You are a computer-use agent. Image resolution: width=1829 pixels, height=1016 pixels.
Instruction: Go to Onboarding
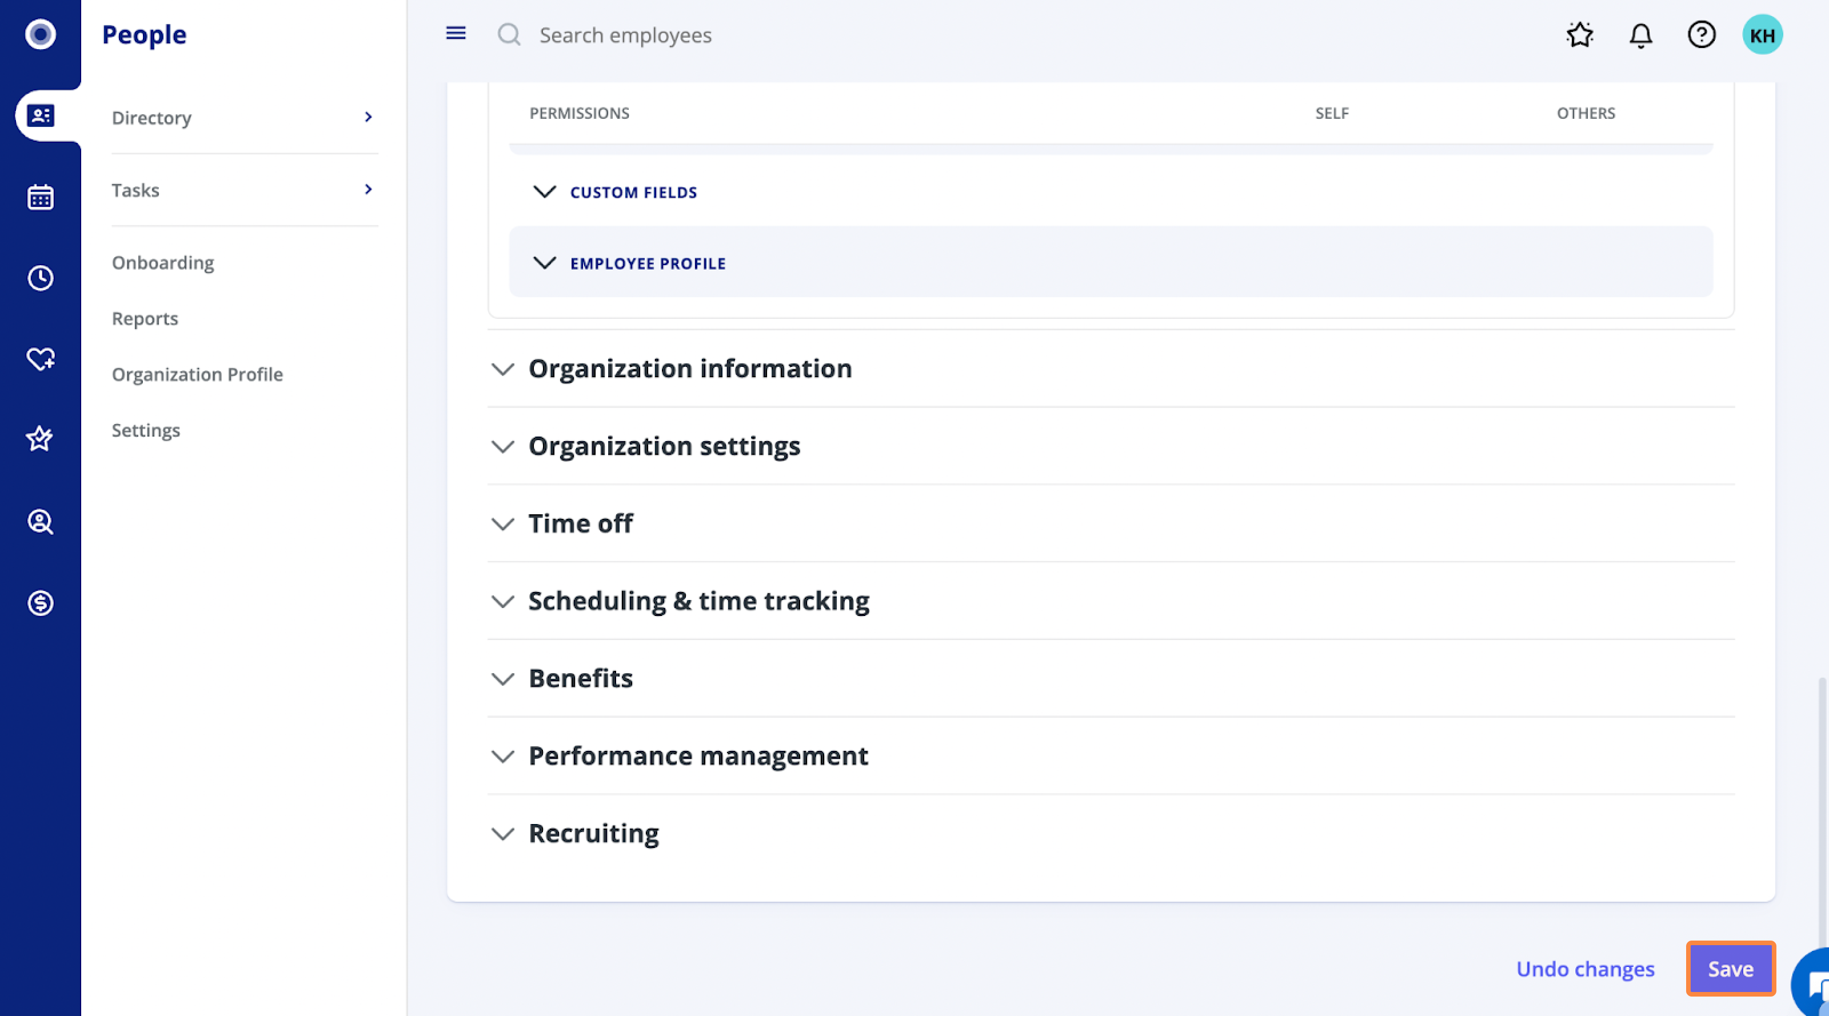click(162, 263)
